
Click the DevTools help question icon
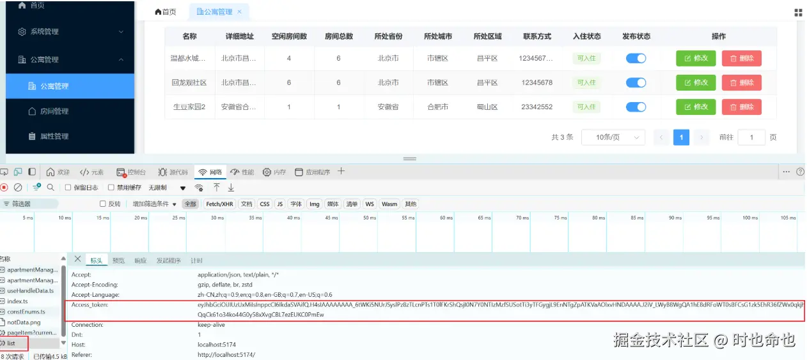800,172
